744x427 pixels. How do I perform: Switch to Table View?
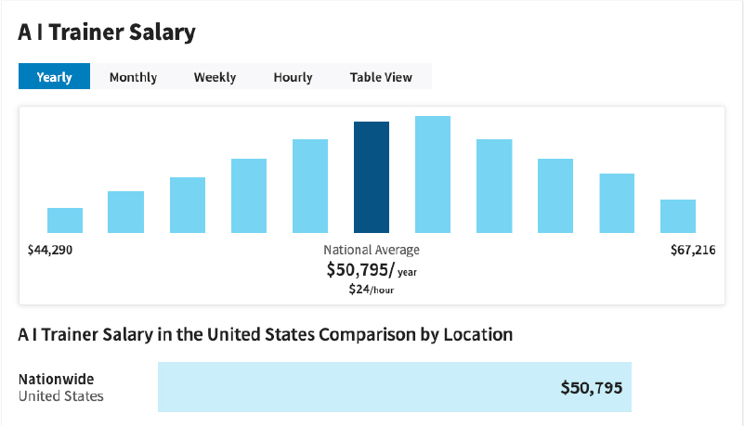[381, 77]
